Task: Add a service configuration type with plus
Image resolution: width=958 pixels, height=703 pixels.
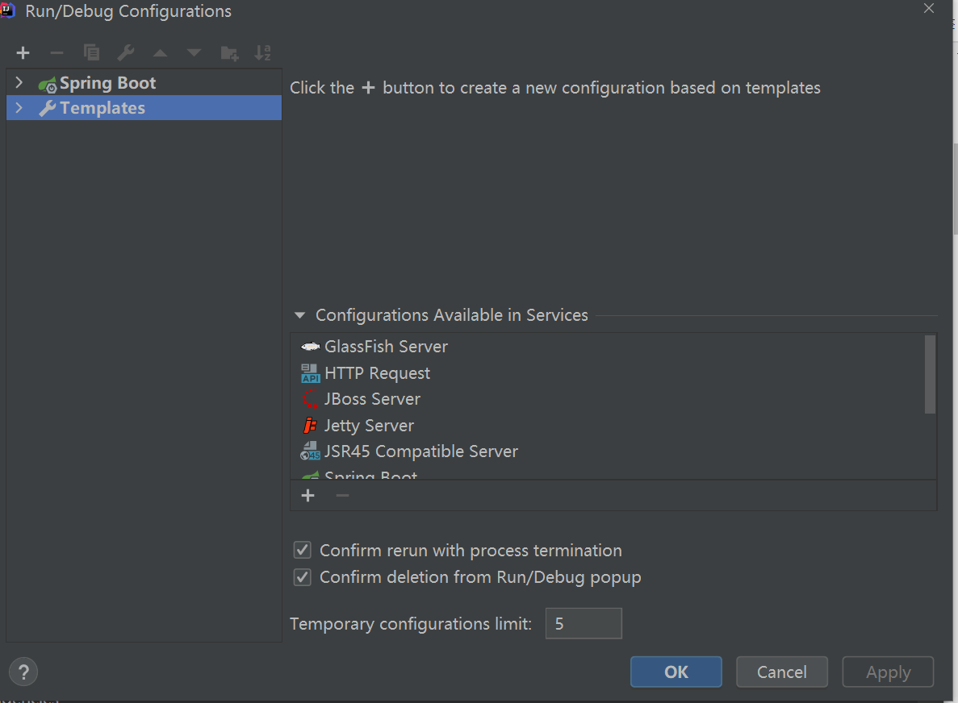Action: pos(308,496)
